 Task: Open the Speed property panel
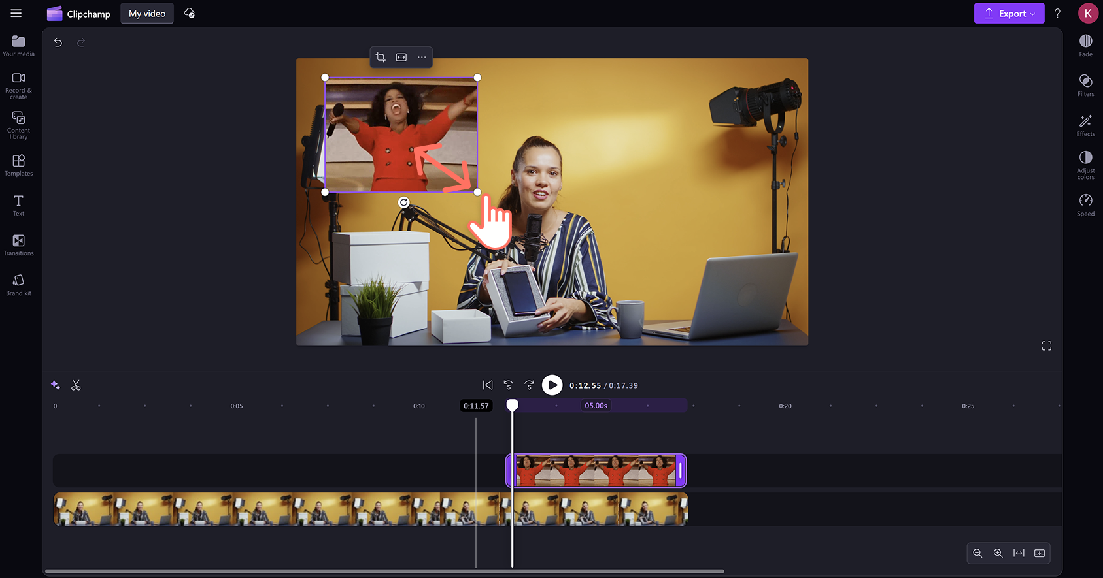[1085, 205]
